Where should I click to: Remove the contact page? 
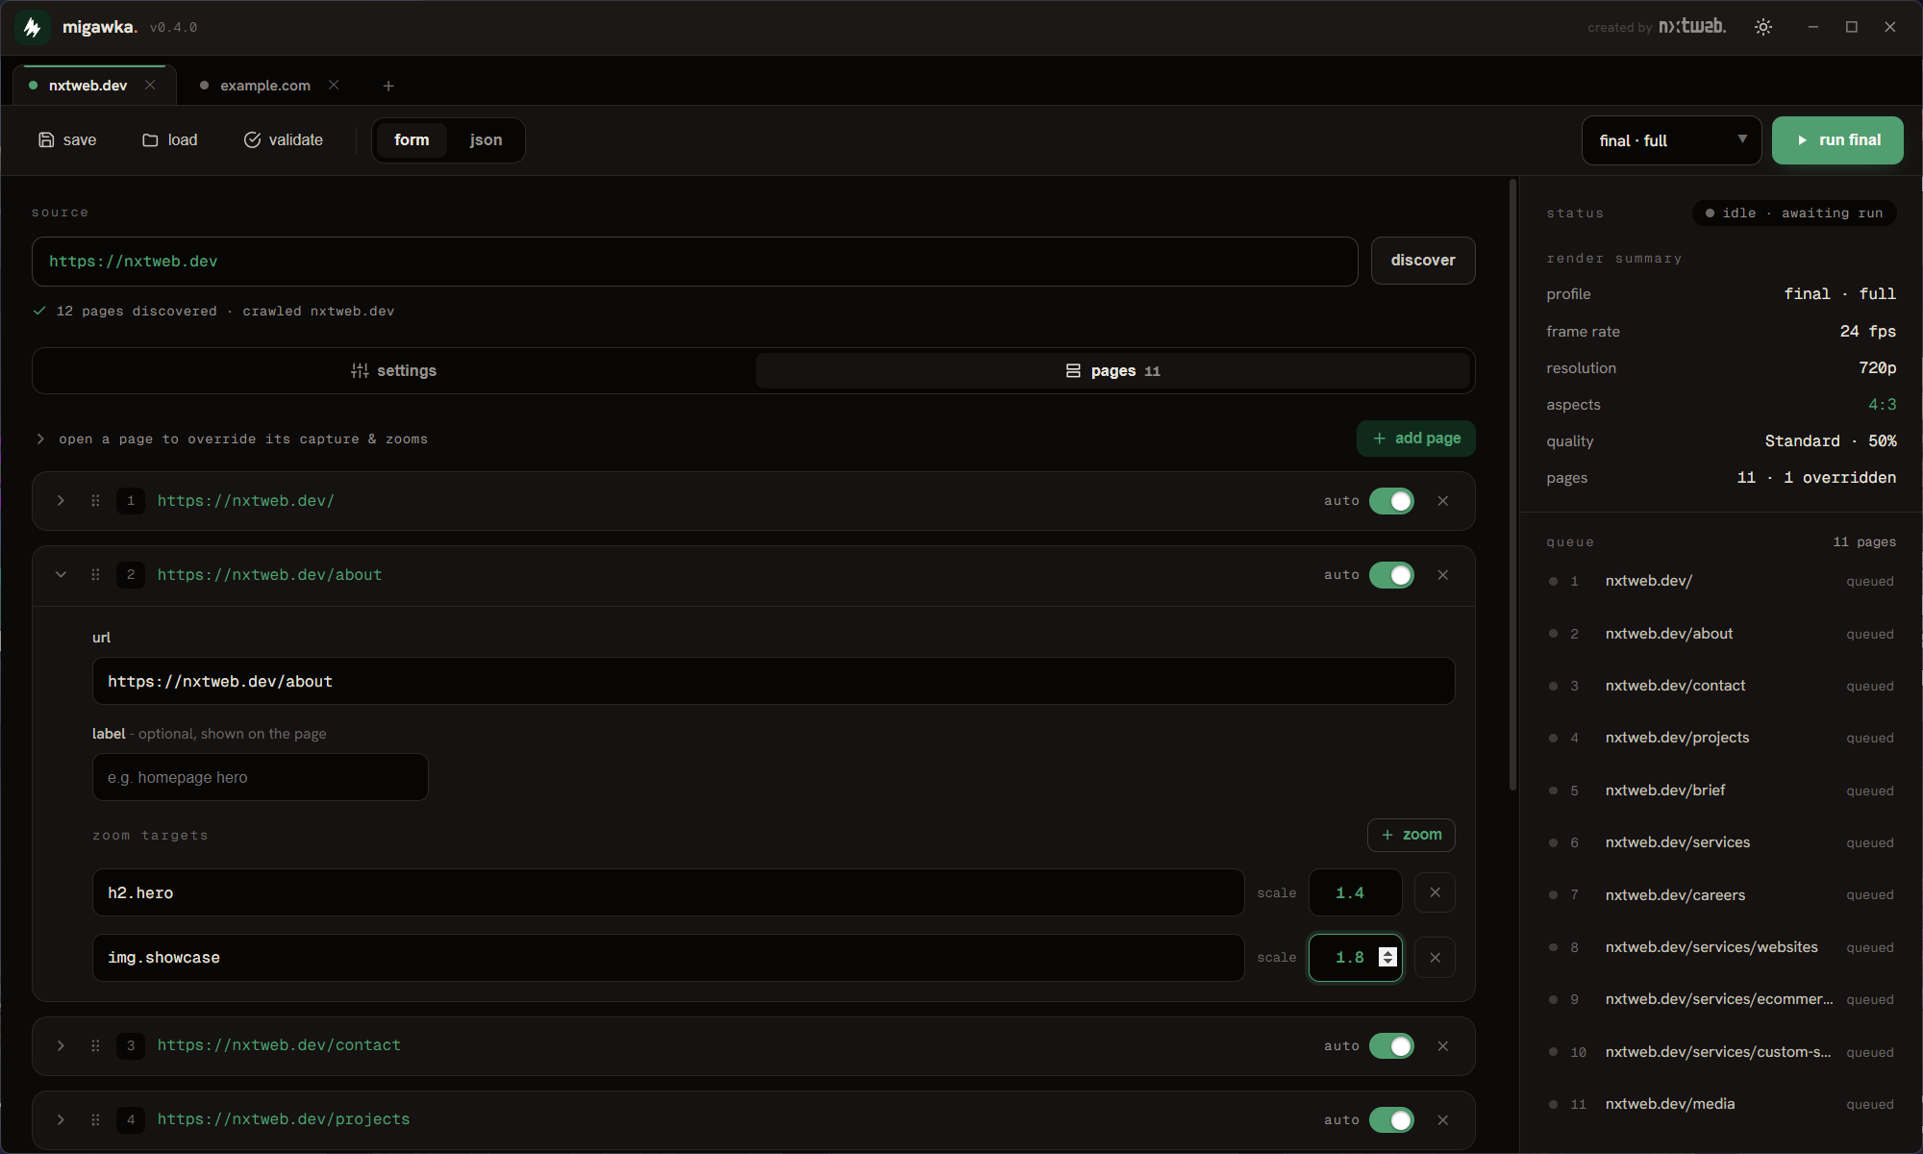click(1443, 1045)
